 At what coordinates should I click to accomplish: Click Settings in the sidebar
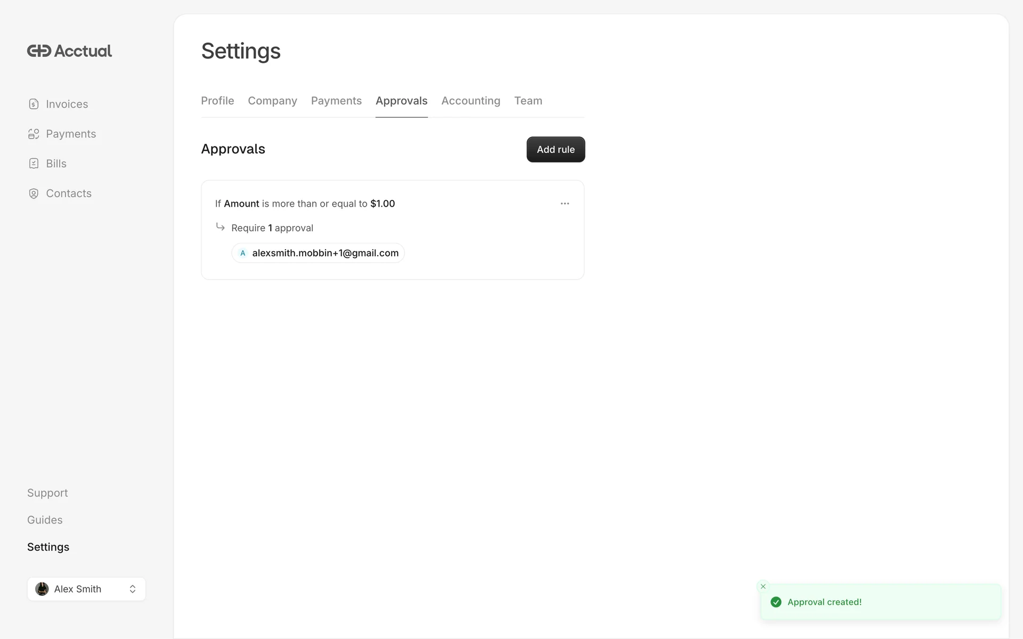[48, 547]
